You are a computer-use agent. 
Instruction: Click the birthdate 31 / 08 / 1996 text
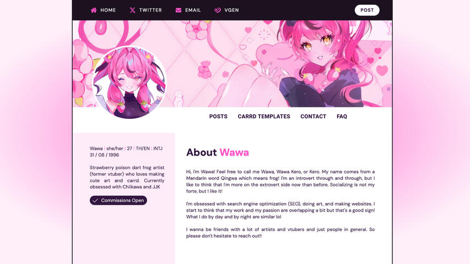[104, 155]
